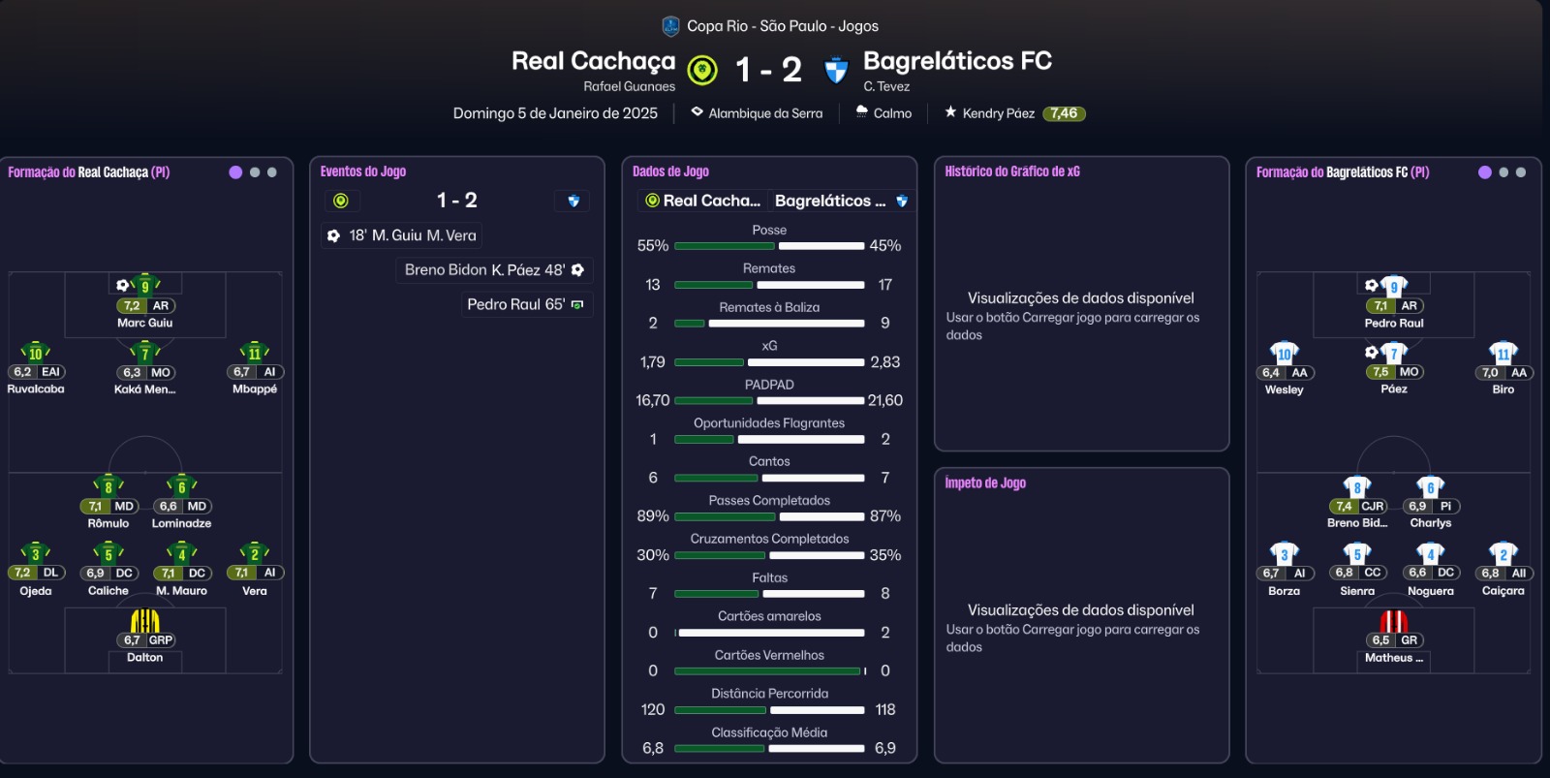Switch to Real Cachaça tab in Dados de Jogo
1550x778 pixels.
tap(703, 201)
